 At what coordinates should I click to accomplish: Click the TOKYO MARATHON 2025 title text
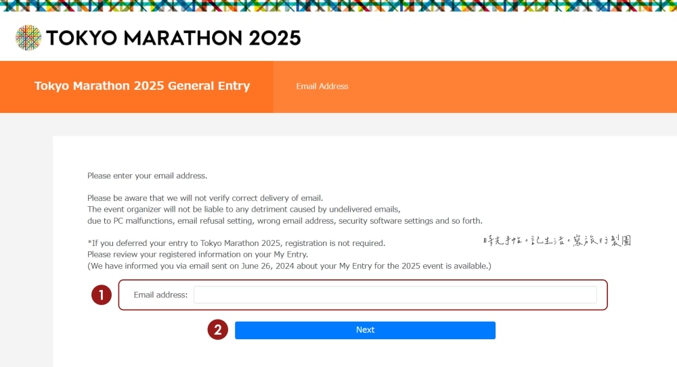pos(173,38)
